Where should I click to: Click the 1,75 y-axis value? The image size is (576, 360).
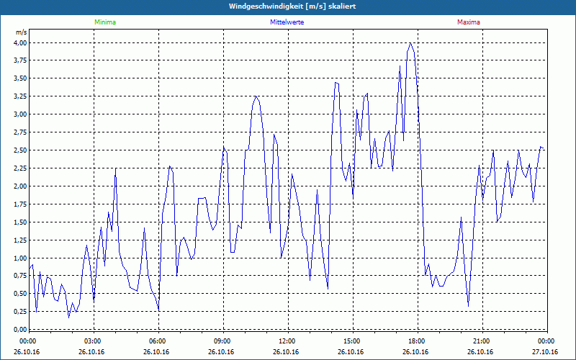tap(21, 204)
